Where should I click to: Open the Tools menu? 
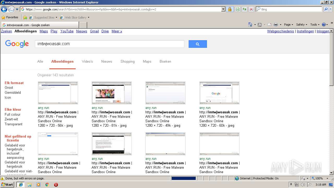click(x=315, y=25)
